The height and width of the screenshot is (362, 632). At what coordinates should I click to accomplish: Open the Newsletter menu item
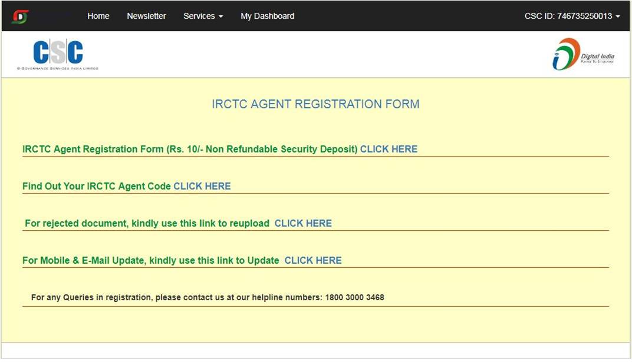(x=146, y=16)
